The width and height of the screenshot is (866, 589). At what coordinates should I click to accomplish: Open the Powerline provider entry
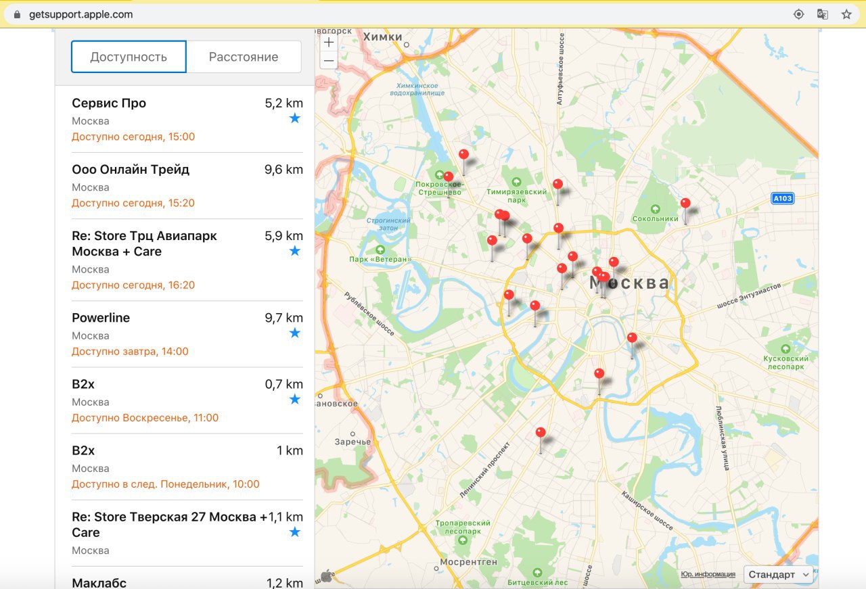(187, 334)
